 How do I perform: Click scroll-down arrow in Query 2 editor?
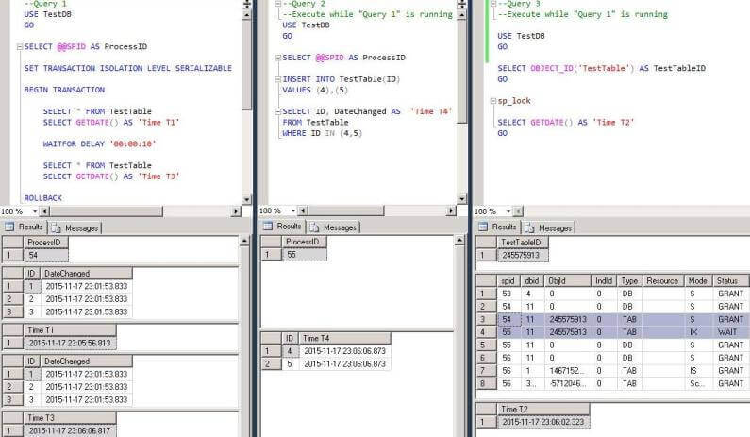point(461,198)
